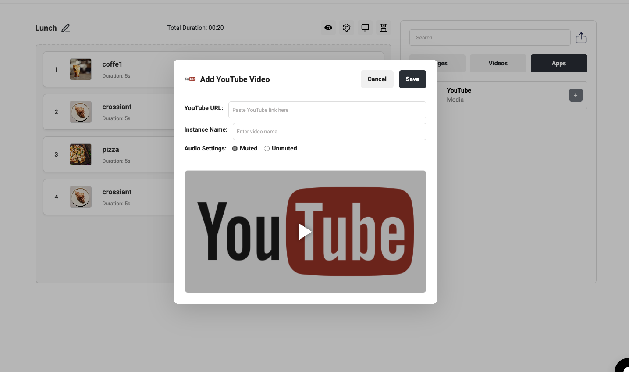Click the pencil icon beside Lunch
629x372 pixels.
point(66,28)
